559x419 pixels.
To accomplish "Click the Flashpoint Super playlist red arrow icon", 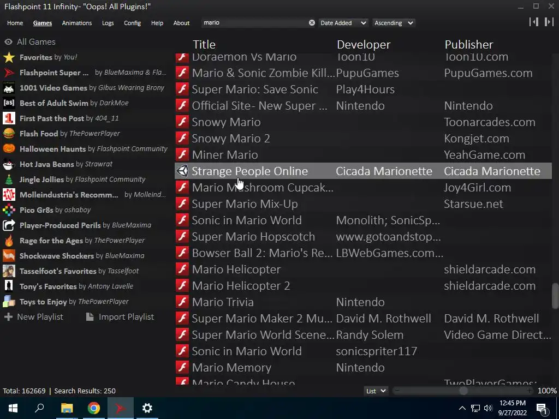I will (x=9, y=73).
